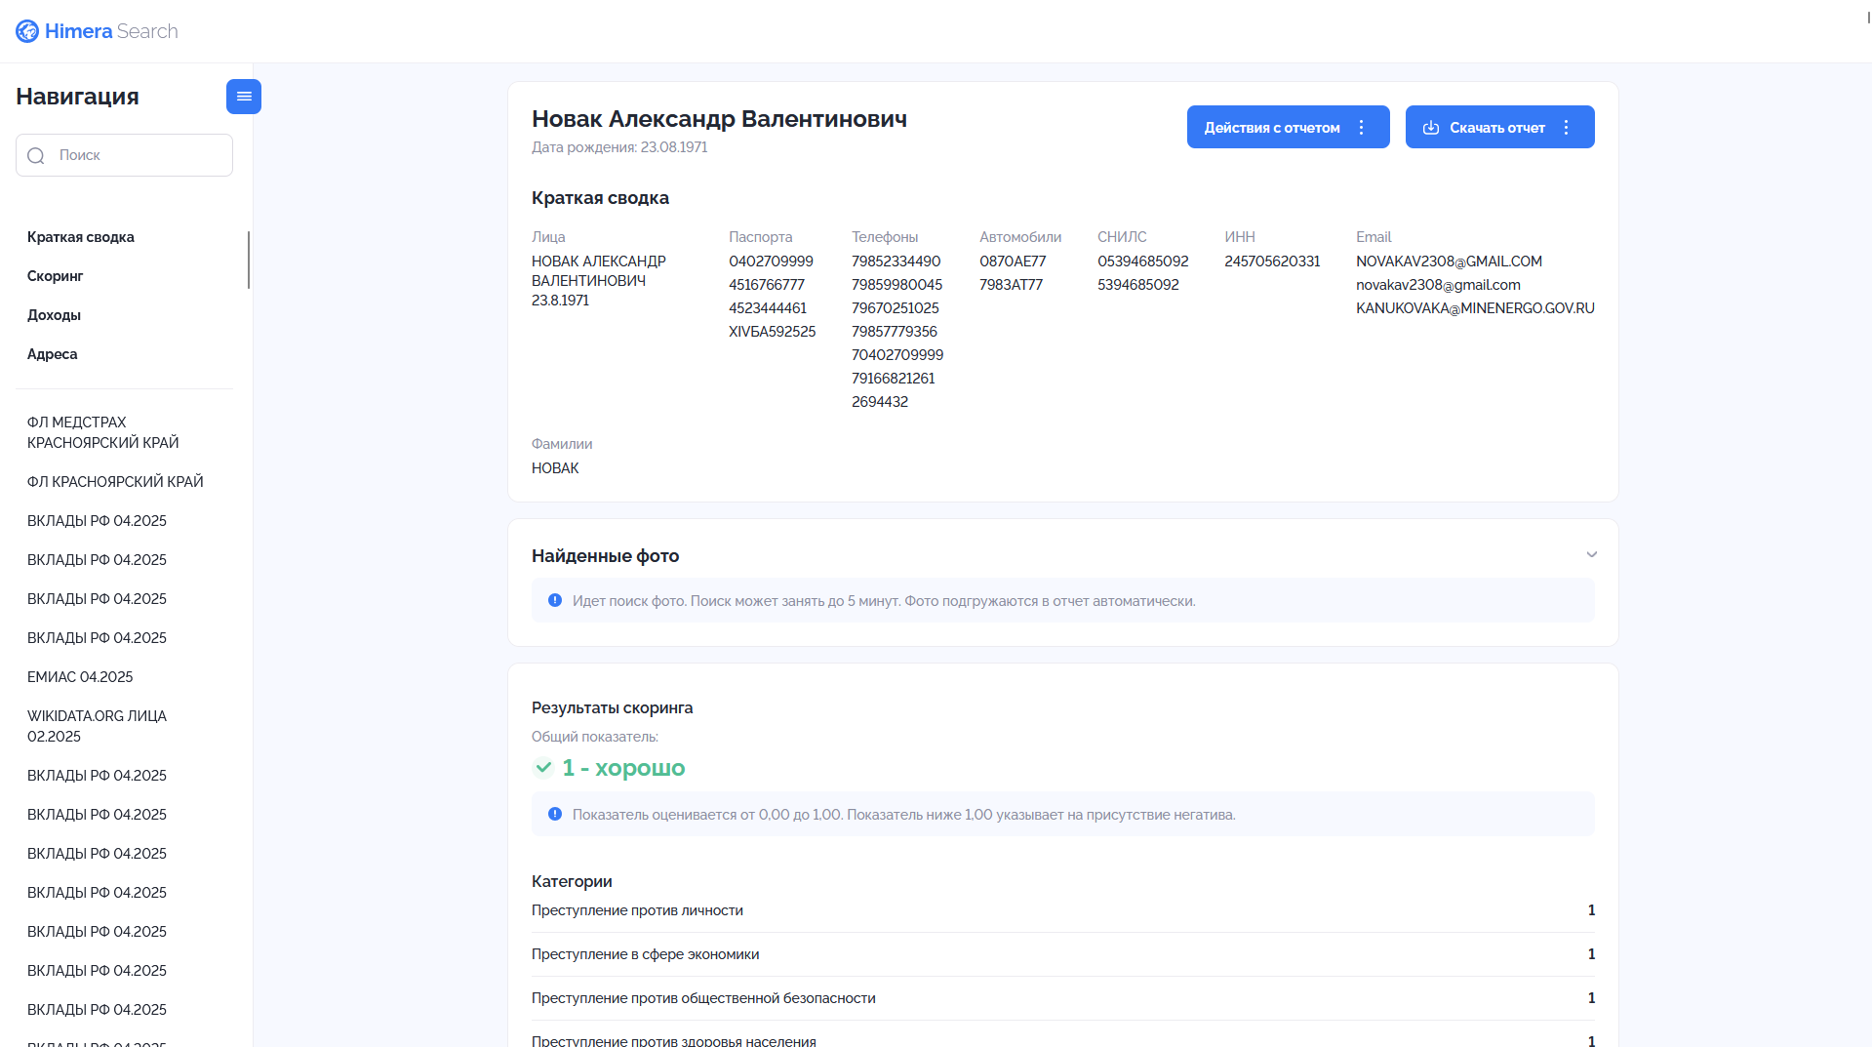Open Адреса navigation item
Viewport: 1872px width, 1047px height.
tap(53, 354)
